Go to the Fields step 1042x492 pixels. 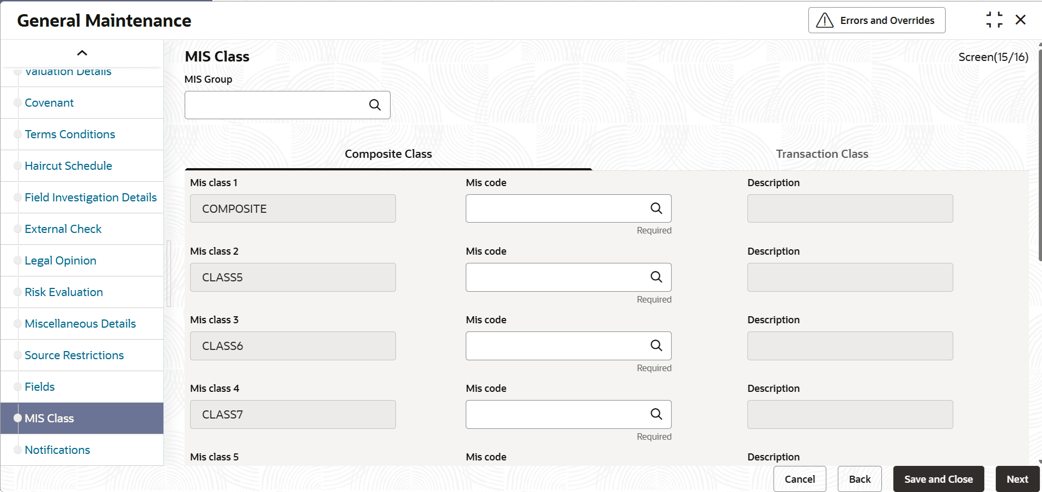tap(40, 387)
